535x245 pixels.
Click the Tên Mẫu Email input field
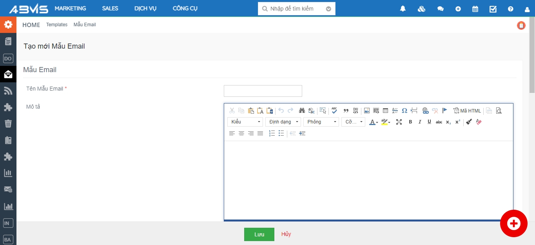pos(263,91)
